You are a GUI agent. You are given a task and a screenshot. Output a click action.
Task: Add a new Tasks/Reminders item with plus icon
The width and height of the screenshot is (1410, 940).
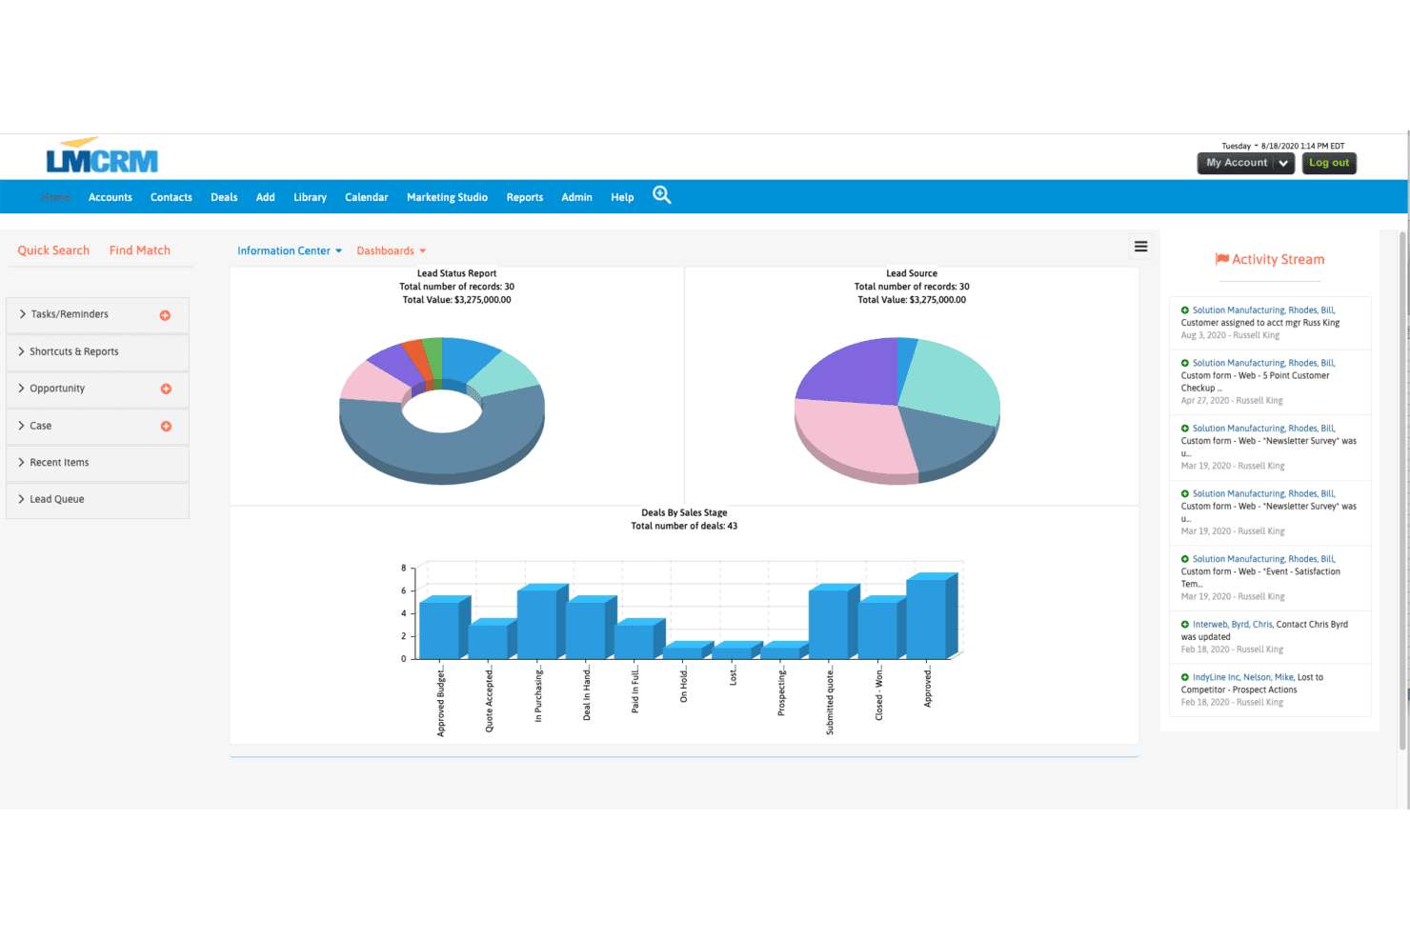(x=165, y=315)
